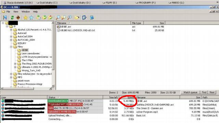Viewport: 219px width, 123px height.
Task: Collapse the Filmy folder node
Action: click(11, 47)
